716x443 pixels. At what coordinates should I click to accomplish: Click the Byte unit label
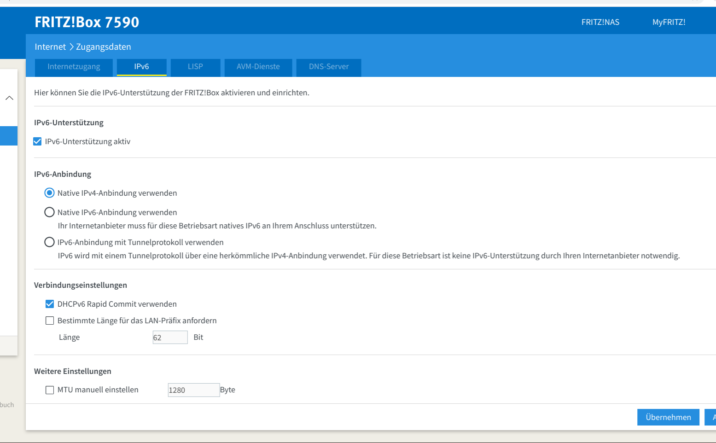pos(227,390)
